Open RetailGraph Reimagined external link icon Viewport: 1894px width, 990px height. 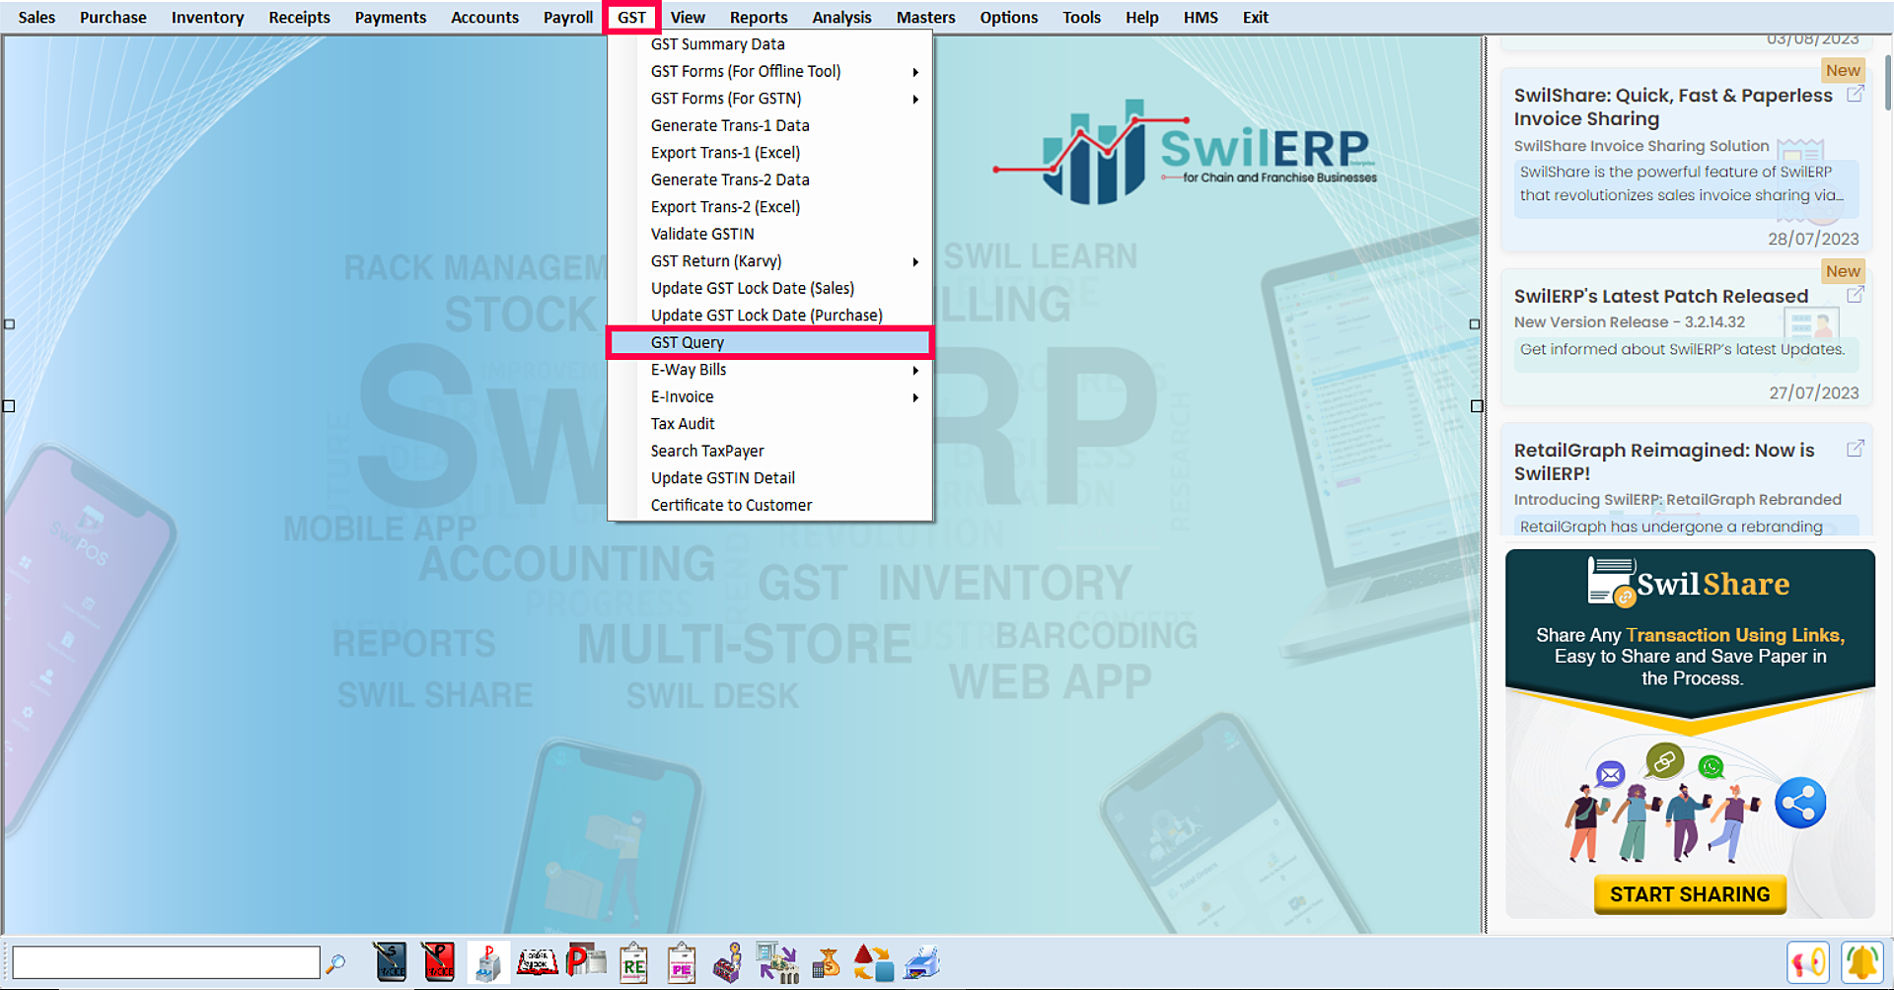tap(1855, 449)
